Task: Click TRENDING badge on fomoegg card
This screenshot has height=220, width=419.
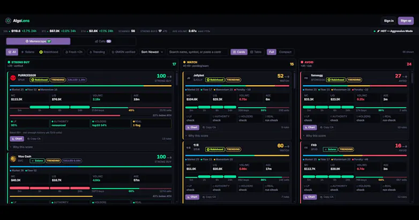Action: pyautogui.click(x=354, y=80)
